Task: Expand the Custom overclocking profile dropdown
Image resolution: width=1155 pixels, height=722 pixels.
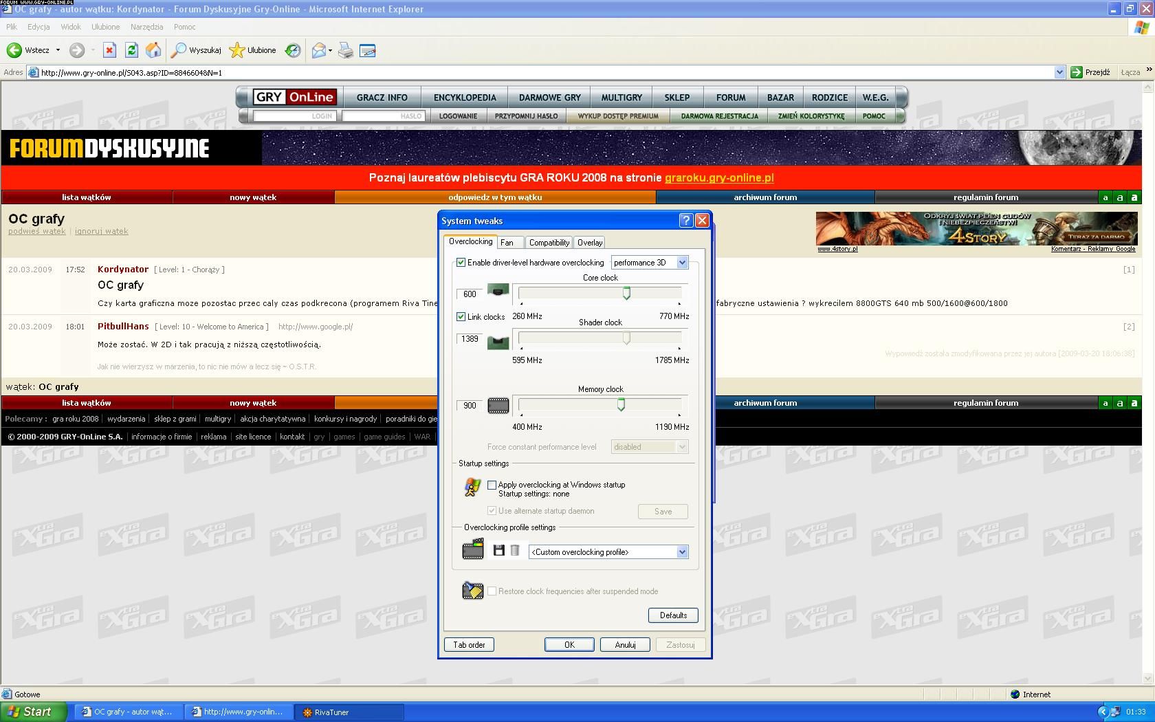Action: pos(682,552)
